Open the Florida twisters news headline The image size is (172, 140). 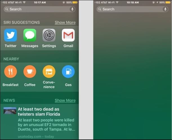click(x=39, y=112)
